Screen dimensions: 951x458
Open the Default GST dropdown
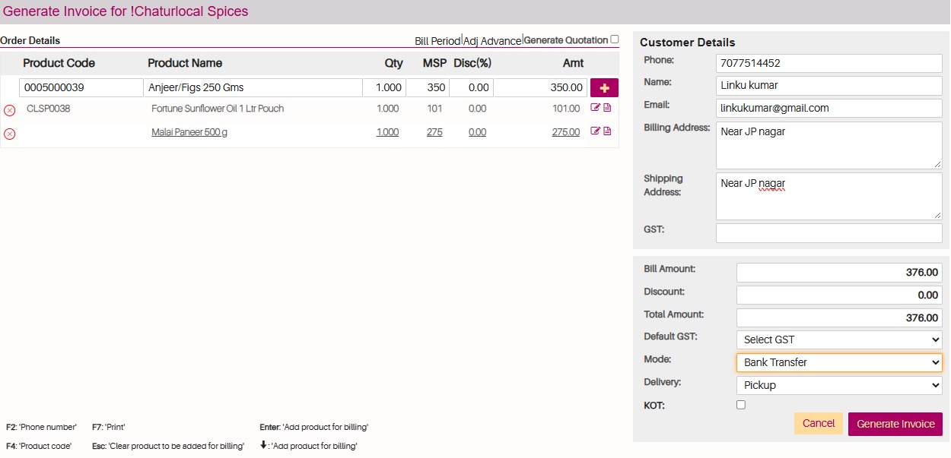pos(839,340)
